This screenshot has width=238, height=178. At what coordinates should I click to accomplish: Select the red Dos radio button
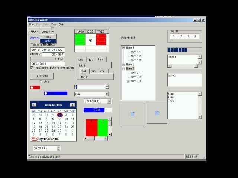(32, 88)
